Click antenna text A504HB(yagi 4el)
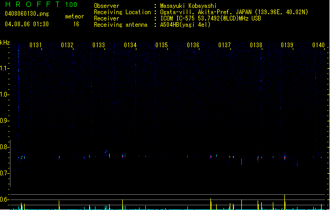 185,25
